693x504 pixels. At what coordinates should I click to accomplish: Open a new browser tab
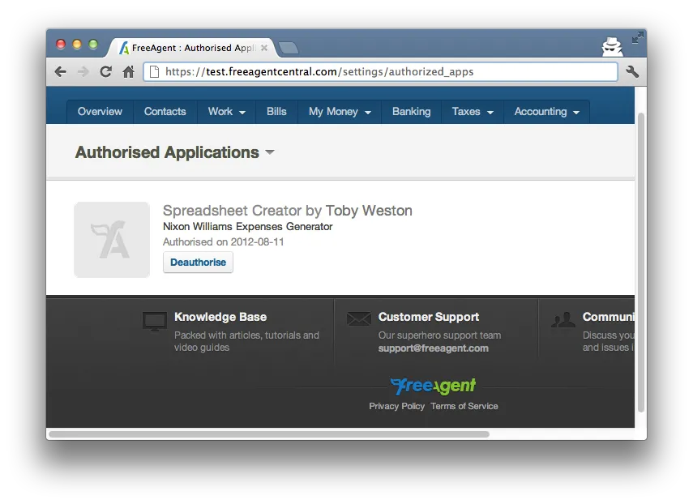289,48
